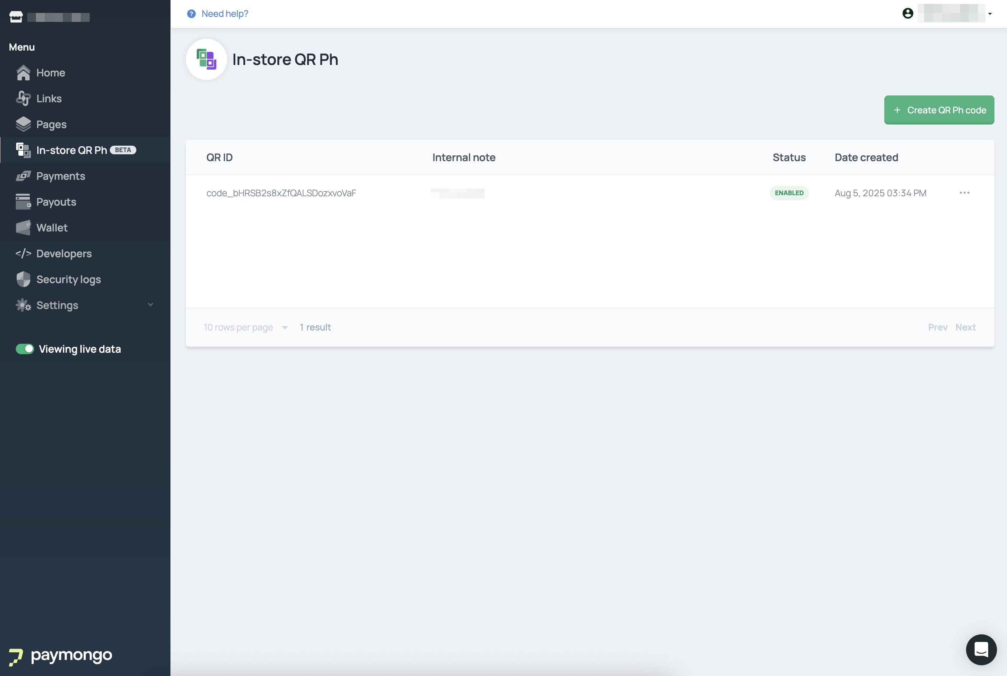The width and height of the screenshot is (1007, 676).
Task: Open the Payments menu item
Action: 85,176
